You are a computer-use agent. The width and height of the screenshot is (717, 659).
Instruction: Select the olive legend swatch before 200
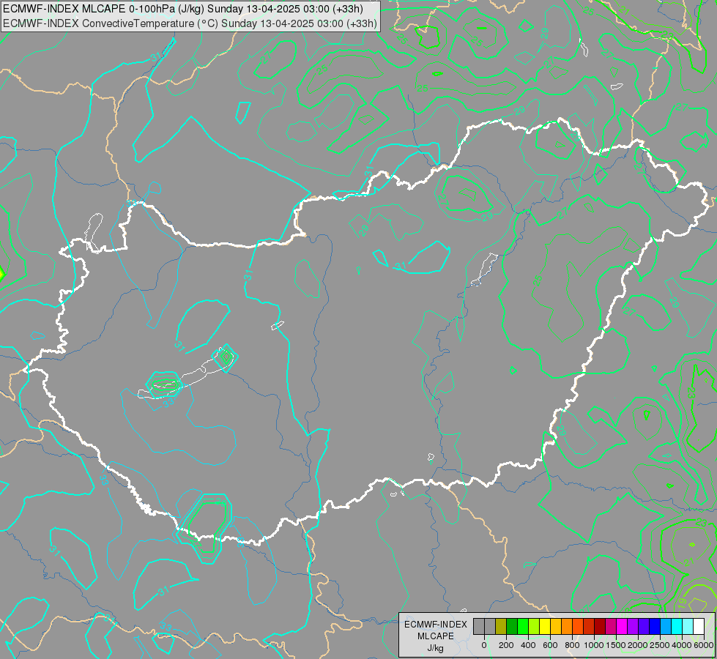(x=501, y=626)
